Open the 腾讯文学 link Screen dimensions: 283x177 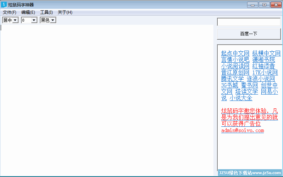coord(233,79)
